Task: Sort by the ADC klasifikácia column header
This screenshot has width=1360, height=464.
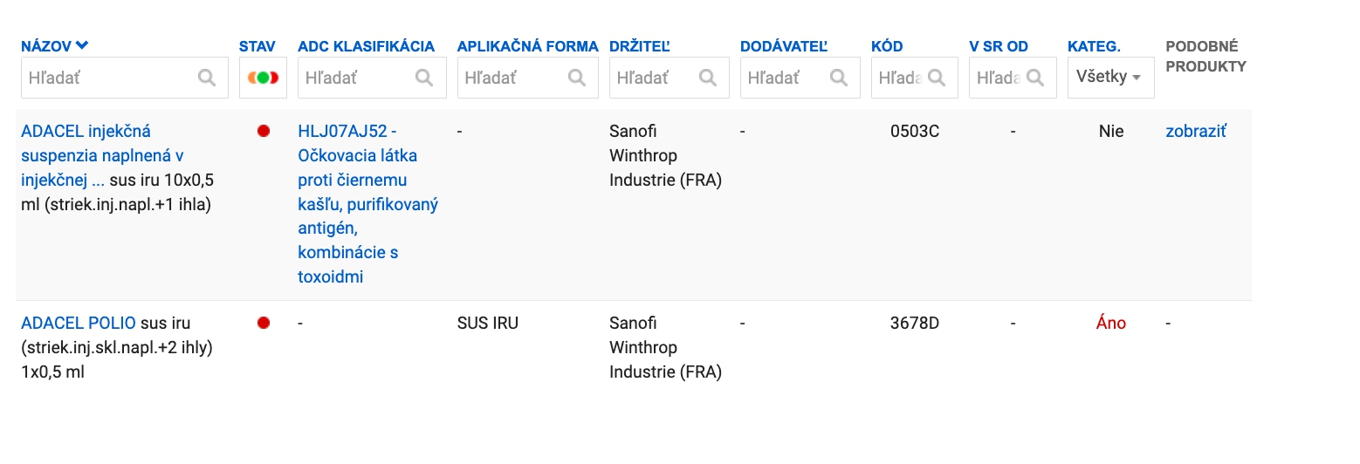Action: 366,46
